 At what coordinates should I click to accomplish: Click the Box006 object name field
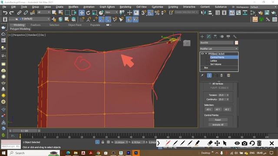click(216, 42)
